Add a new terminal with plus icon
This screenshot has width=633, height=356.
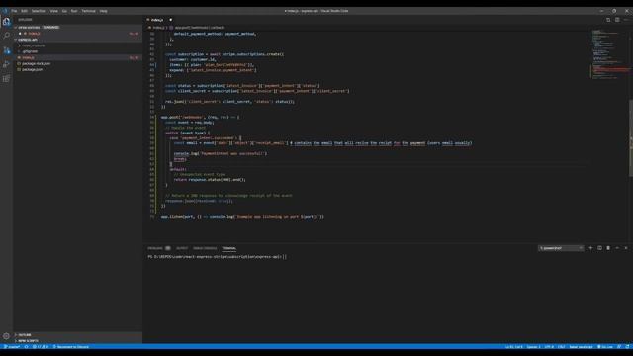[590, 248]
